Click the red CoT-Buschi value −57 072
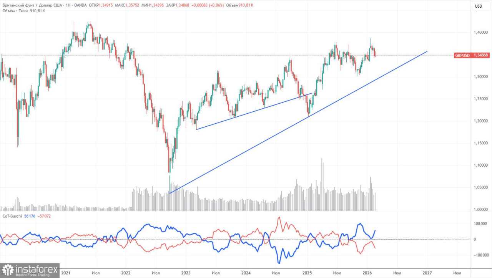Screen dimensions: 492x278 [x=45, y=216]
